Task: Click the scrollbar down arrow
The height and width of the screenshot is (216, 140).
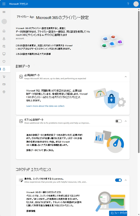Action: click(139, 215)
